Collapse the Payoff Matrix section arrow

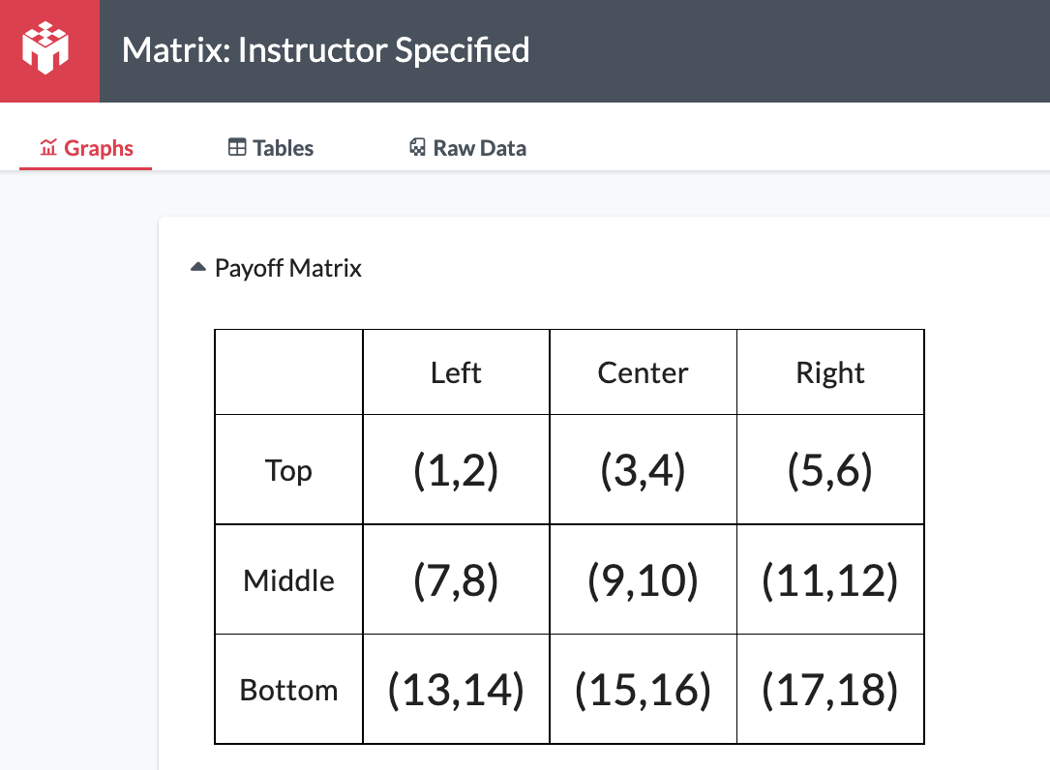[x=197, y=267]
